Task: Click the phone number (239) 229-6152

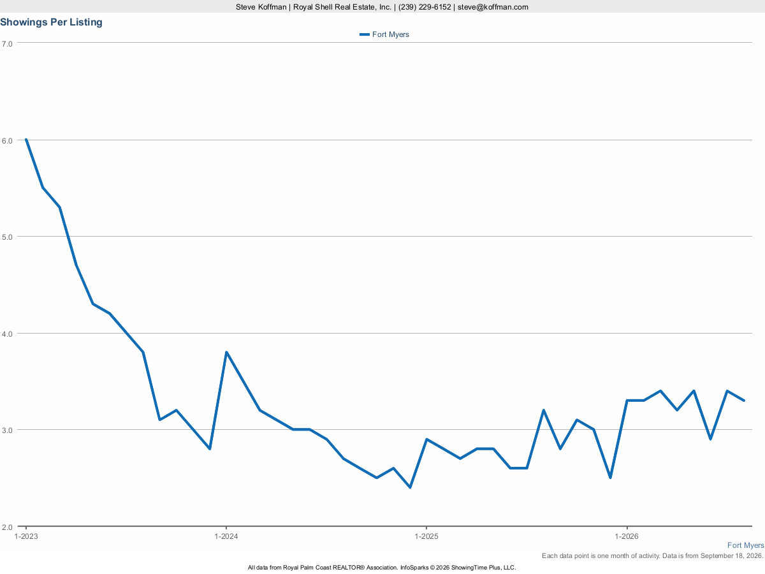Action: (425, 7)
